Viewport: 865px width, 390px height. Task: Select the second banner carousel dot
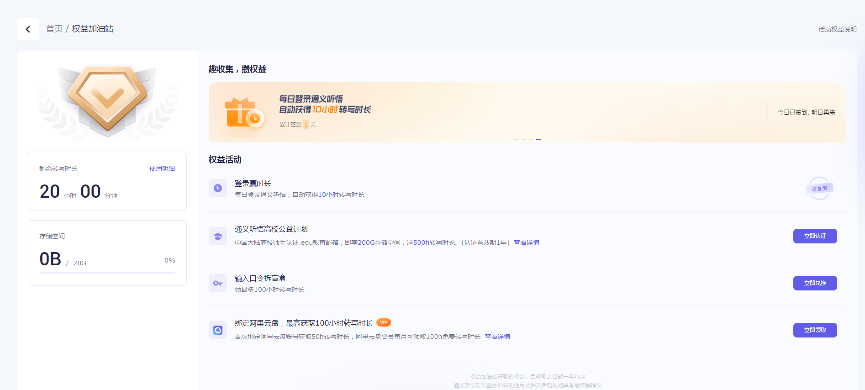tap(524, 139)
